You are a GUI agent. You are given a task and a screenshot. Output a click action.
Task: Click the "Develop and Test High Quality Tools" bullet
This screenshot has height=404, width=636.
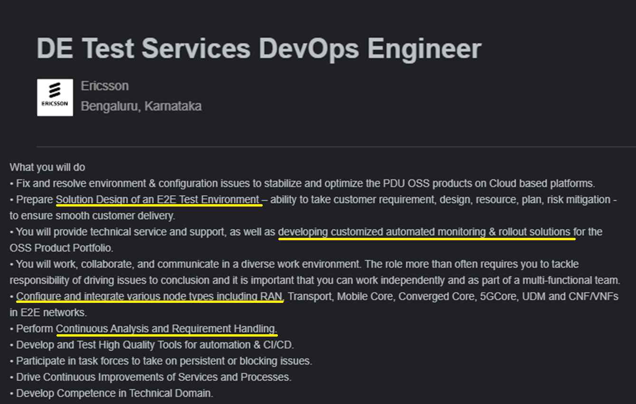(155, 345)
